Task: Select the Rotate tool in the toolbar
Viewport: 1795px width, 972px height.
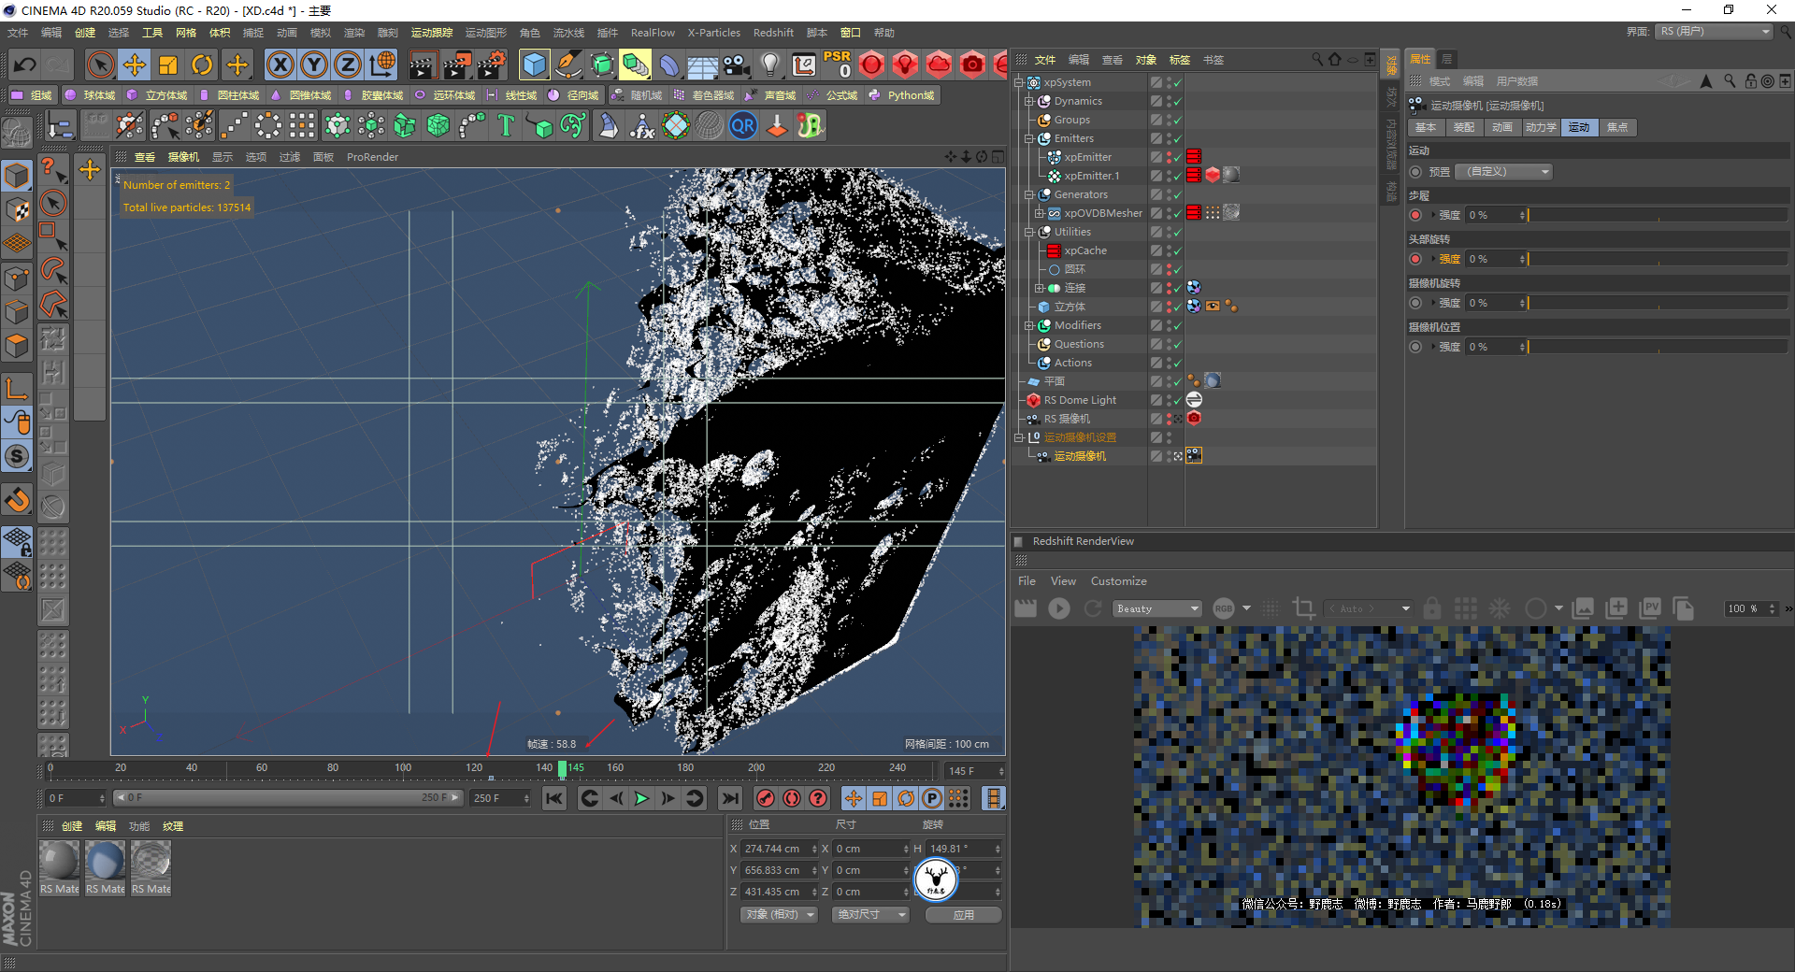Action: coord(202,64)
